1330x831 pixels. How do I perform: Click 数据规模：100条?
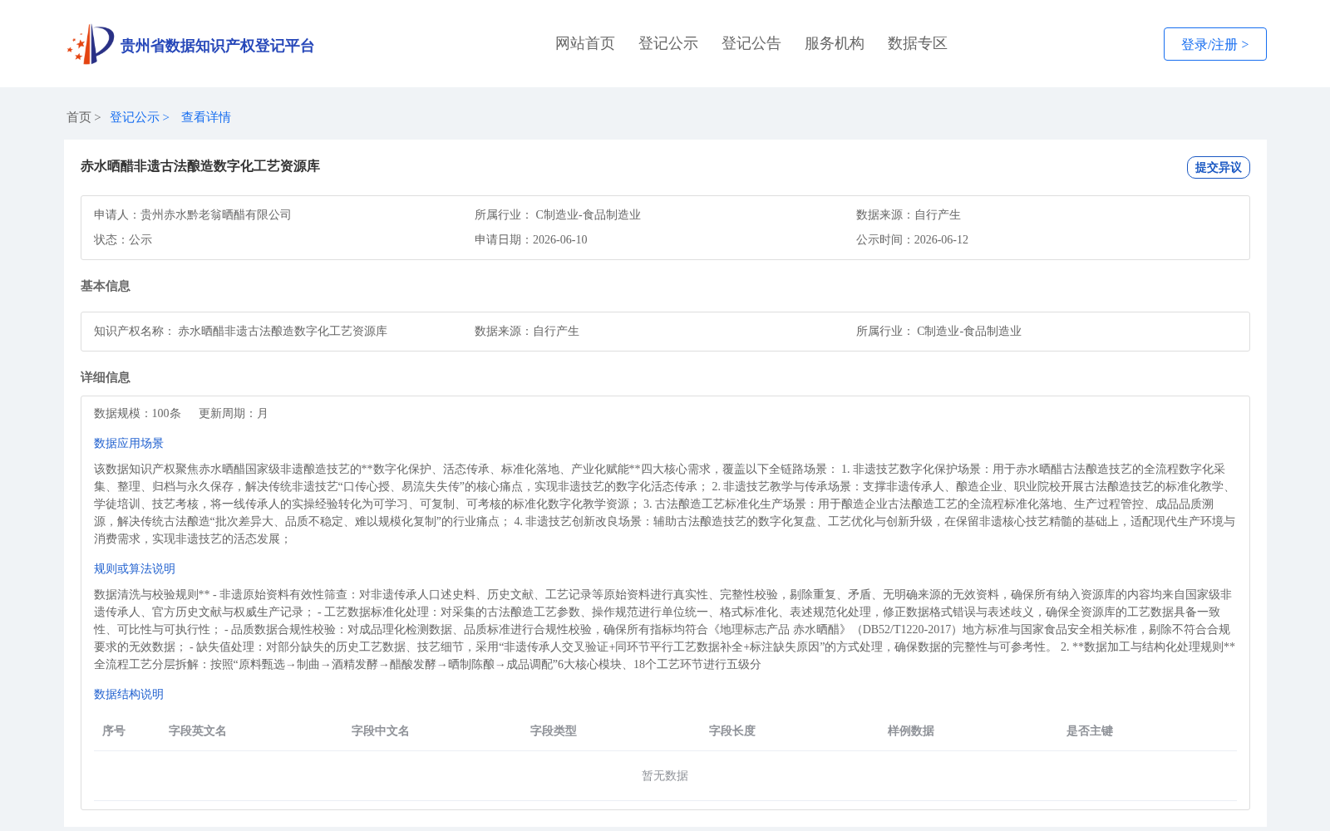pos(137,413)
